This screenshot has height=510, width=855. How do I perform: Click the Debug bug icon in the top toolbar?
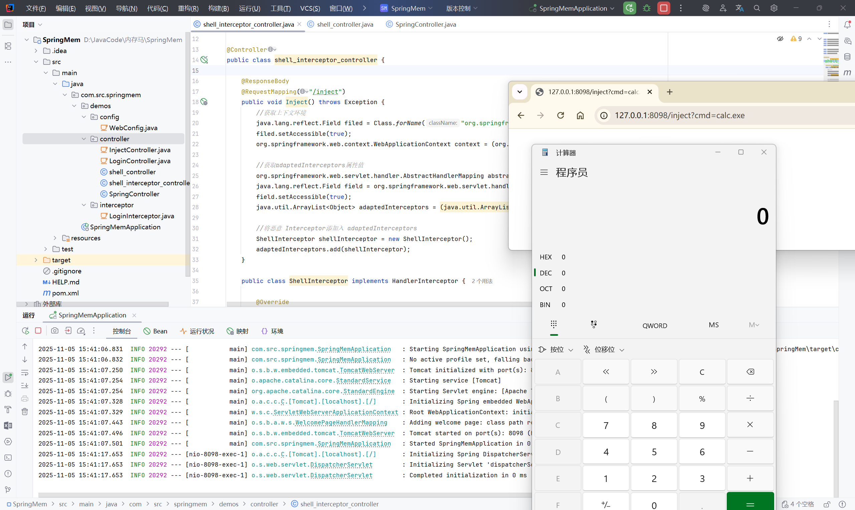647,8
